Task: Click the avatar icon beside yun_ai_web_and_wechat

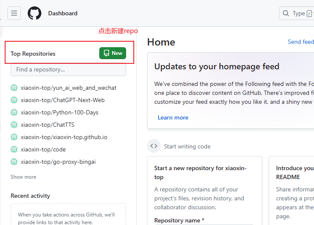Action: (14, 88)
